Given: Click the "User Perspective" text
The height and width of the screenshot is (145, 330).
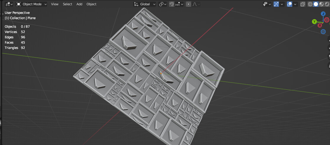Looking at the screenshot, I should tap(17, 13).
